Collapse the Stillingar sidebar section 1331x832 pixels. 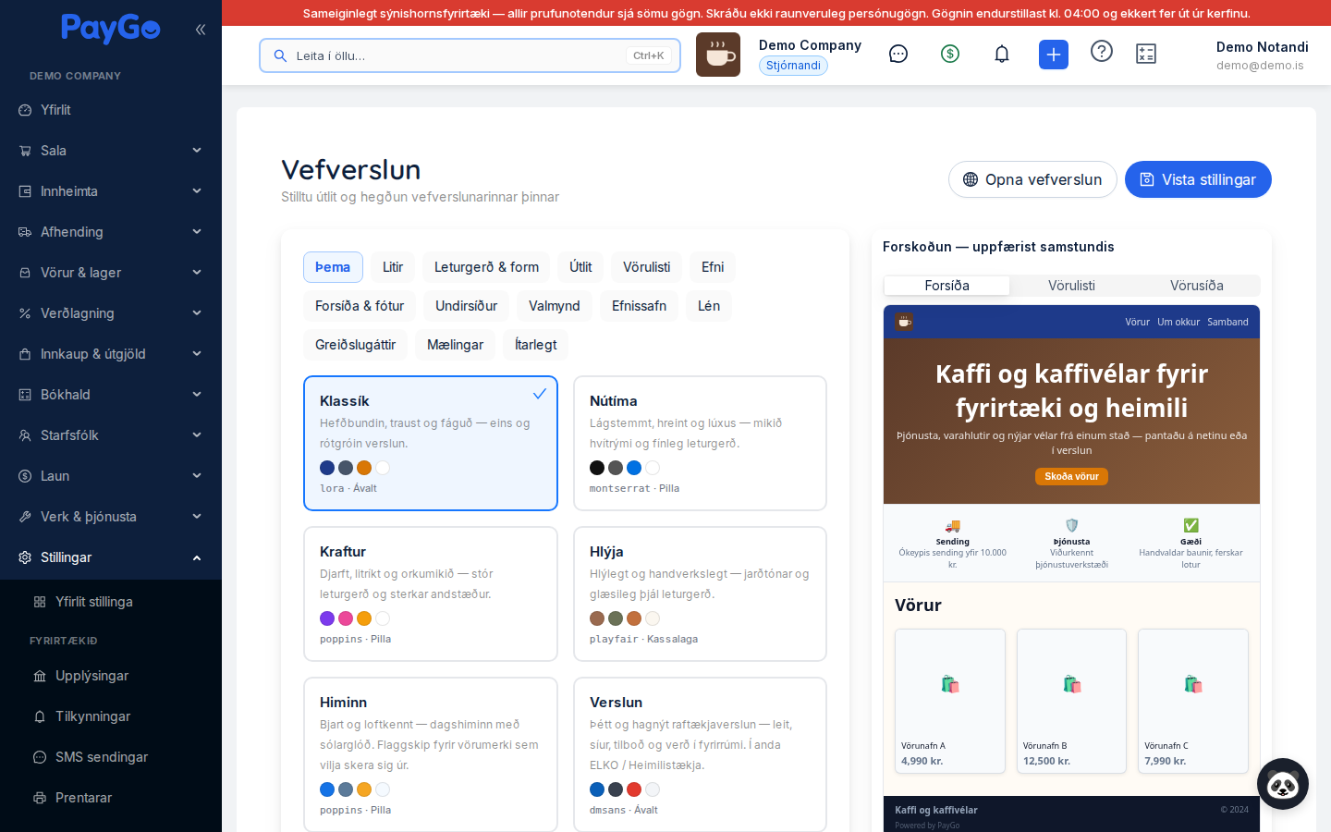(x=111, y=557)
